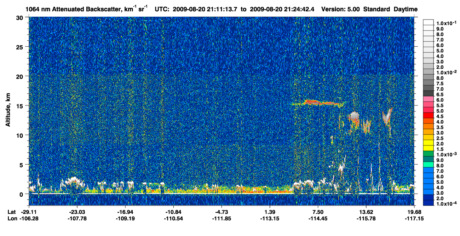The height and width of the screenshot is (236, 460).
Task: Pick the mint green colorbar swatch
Action: (429, 165)
